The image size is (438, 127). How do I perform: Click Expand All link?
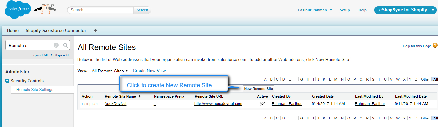point(39,55)
